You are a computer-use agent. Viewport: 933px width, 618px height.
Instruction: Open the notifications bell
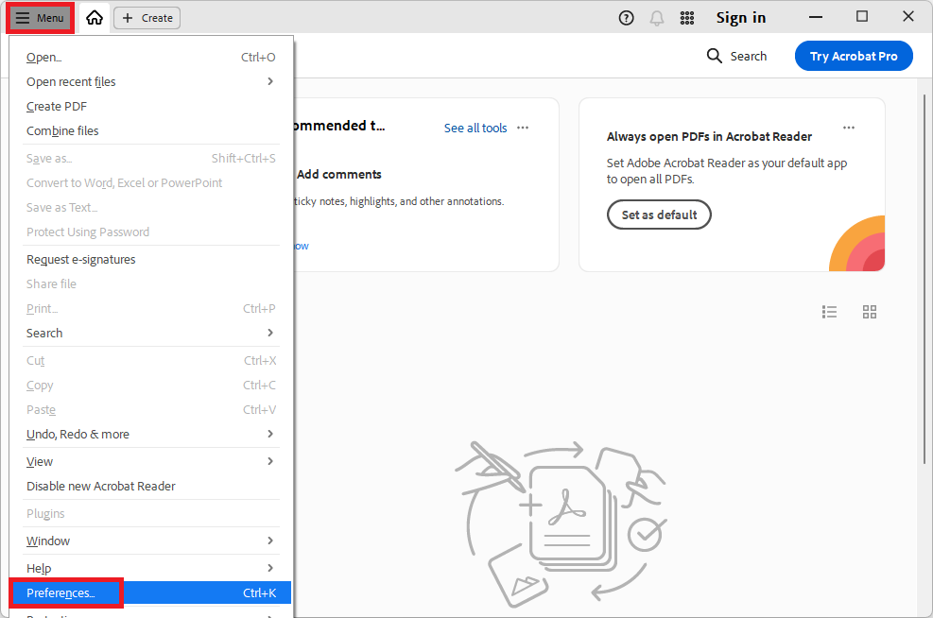656,17
